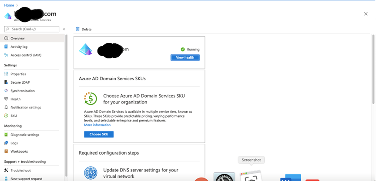Open the Screenshot app in the Dock

251,176
